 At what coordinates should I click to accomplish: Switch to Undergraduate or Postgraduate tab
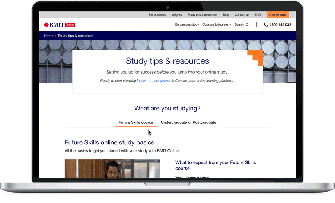pos(188,123)
